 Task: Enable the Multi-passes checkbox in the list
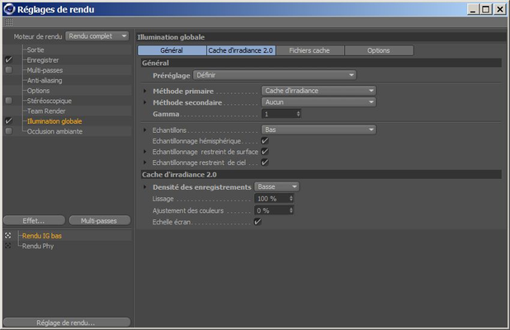pos(9,70)
